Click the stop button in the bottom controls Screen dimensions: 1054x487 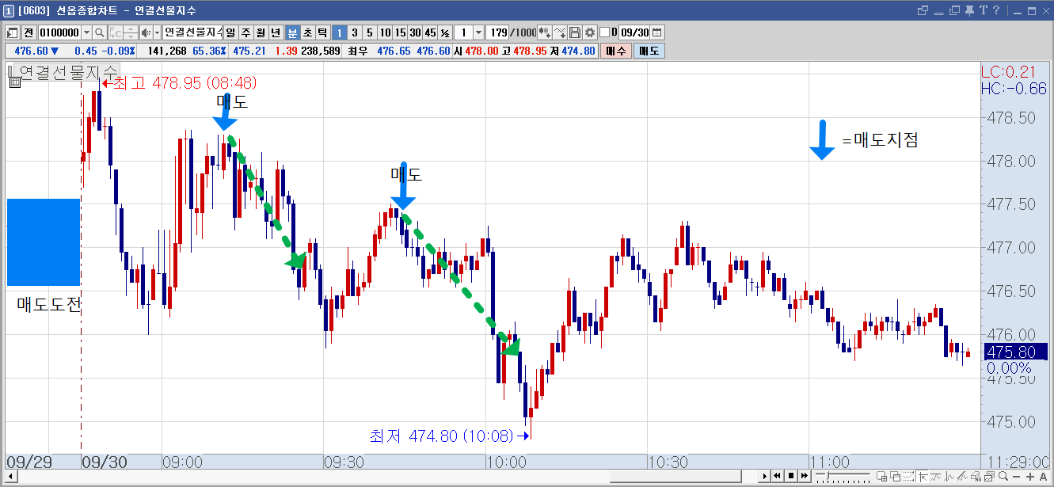[x=791, y=477]
